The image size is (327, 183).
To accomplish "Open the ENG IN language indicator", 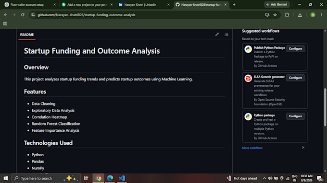I will pyautogui.click(x=294, y=178).
